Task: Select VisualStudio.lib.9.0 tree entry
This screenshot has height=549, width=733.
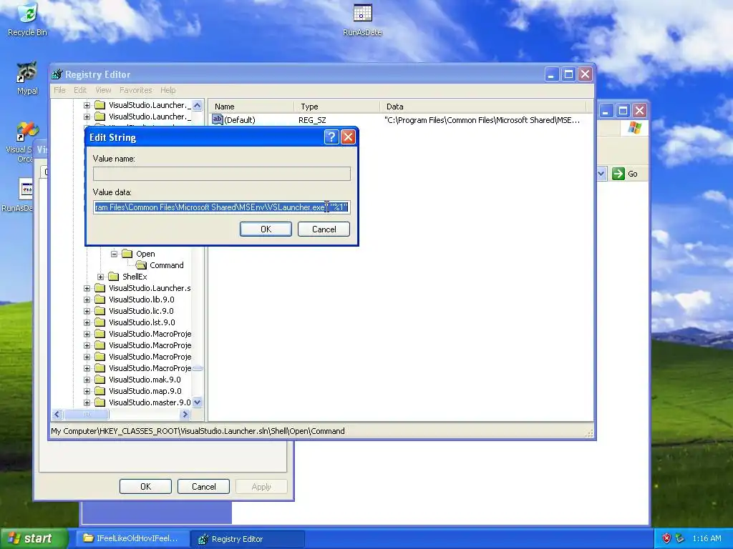Action: (x=141, y=300)
